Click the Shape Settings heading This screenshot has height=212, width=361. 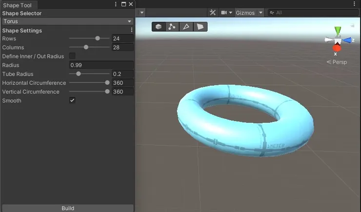[22, 31]
